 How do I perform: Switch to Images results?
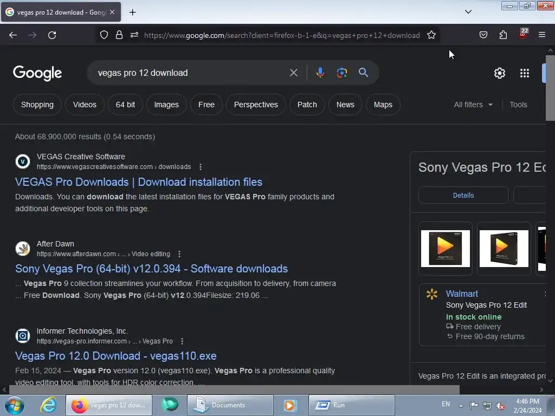click(x=166, y=105)
